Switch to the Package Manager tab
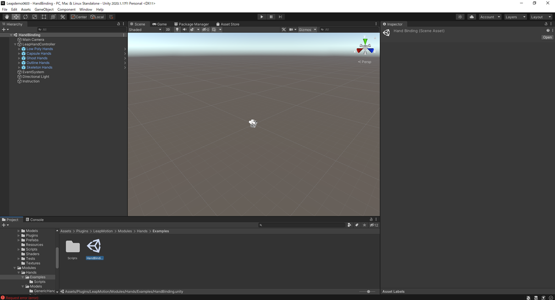555x300 pixels. pos(191,24)
